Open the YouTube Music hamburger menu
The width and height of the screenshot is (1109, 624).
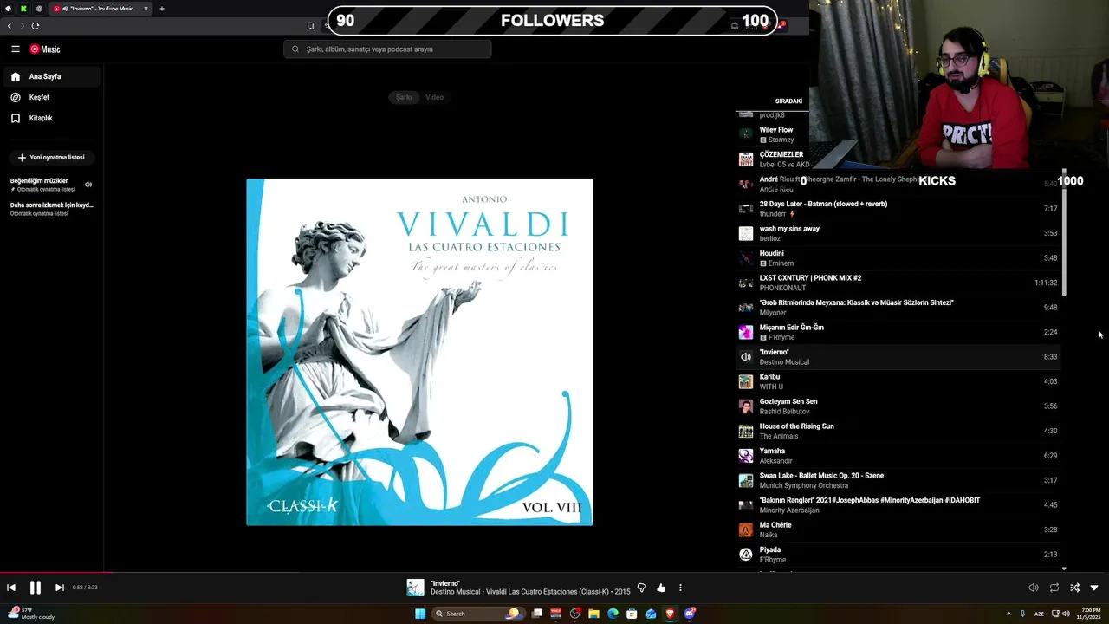15,49
